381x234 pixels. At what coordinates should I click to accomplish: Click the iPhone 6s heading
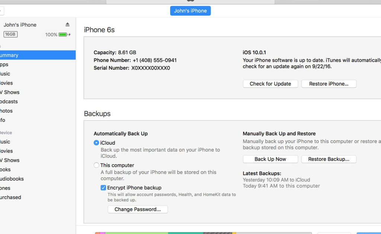coord(99,30)
